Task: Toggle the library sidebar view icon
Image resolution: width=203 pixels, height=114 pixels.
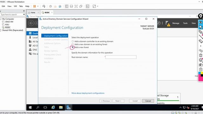Action: pos(67,6)
